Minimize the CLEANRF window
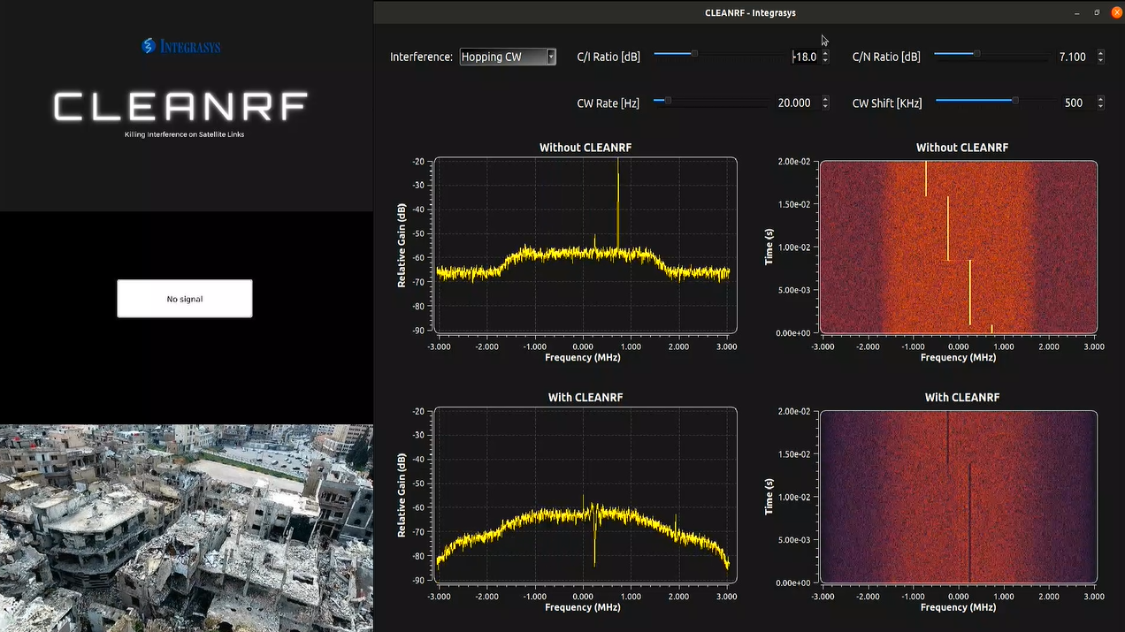 [1077, 12]
